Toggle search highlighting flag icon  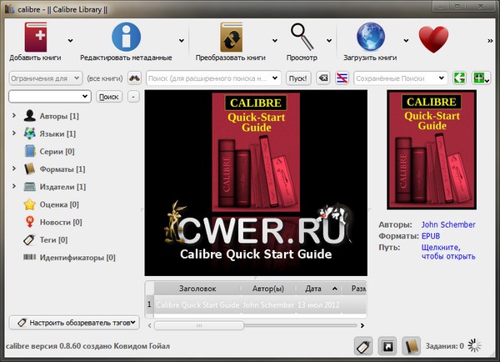[x=342, y=78]
